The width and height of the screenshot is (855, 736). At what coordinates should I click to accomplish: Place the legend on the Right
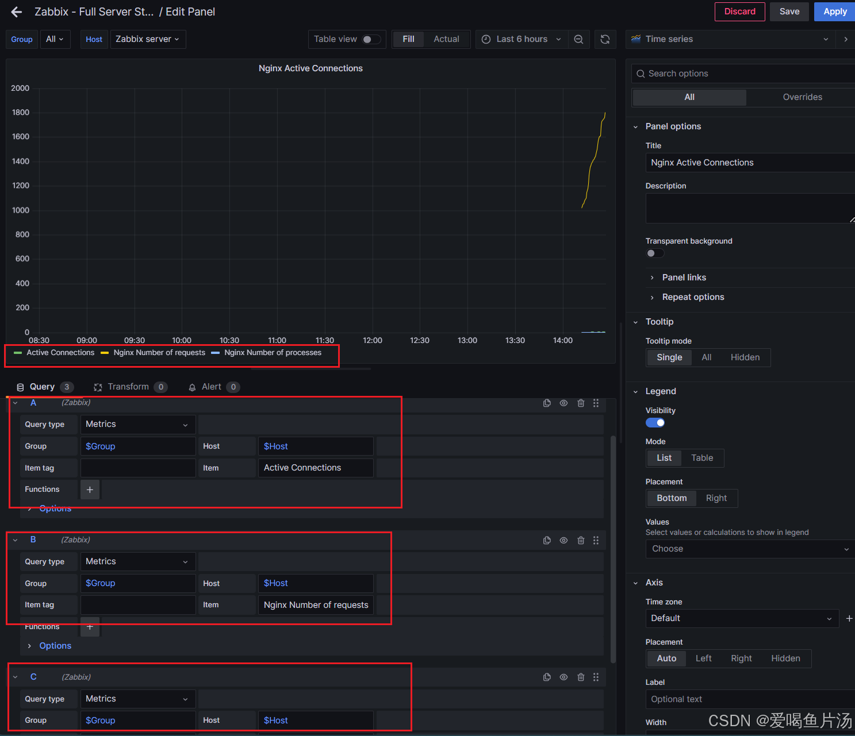716,498
